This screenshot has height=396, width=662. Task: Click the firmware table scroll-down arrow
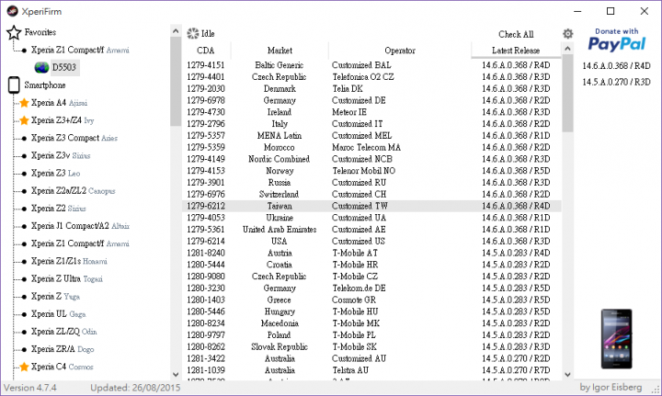pos(567,375)
